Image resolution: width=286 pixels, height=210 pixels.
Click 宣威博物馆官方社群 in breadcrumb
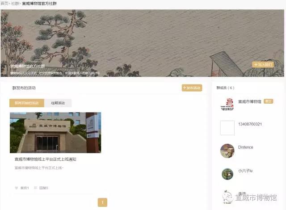[39, 4]
